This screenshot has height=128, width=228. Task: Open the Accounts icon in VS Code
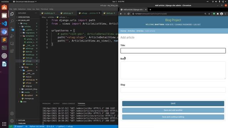[x=12, y=113]
